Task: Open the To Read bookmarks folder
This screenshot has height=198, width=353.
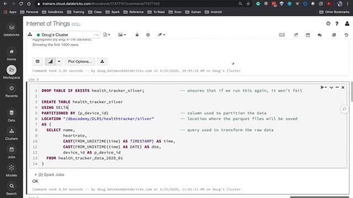Action: coord(156,12)
